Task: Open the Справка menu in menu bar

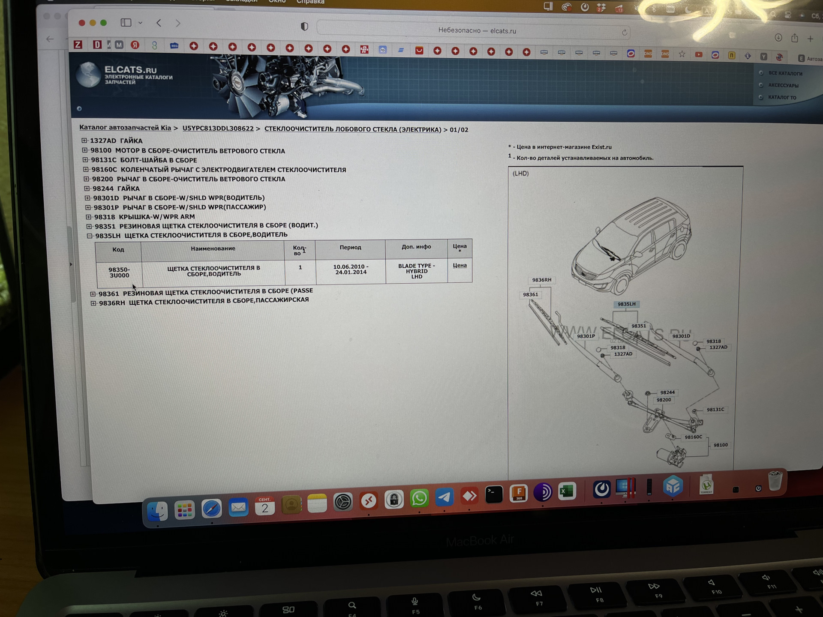Action: coord(310,2)
